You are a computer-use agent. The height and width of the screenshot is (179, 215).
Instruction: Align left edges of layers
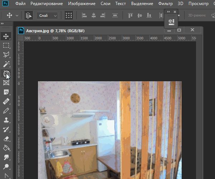(x=84, y=15)
